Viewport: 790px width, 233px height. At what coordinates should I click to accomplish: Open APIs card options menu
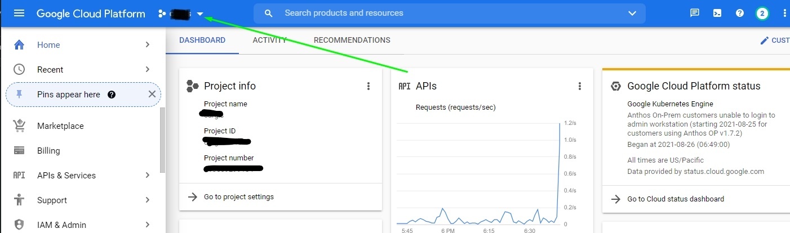580,86
